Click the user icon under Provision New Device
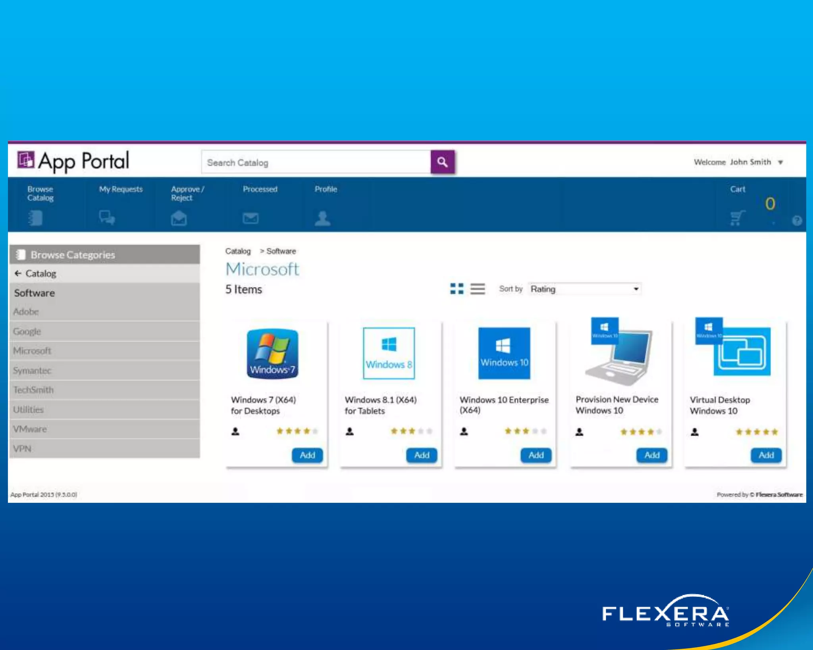The image size is (813, 650). [x=579, y=432]
